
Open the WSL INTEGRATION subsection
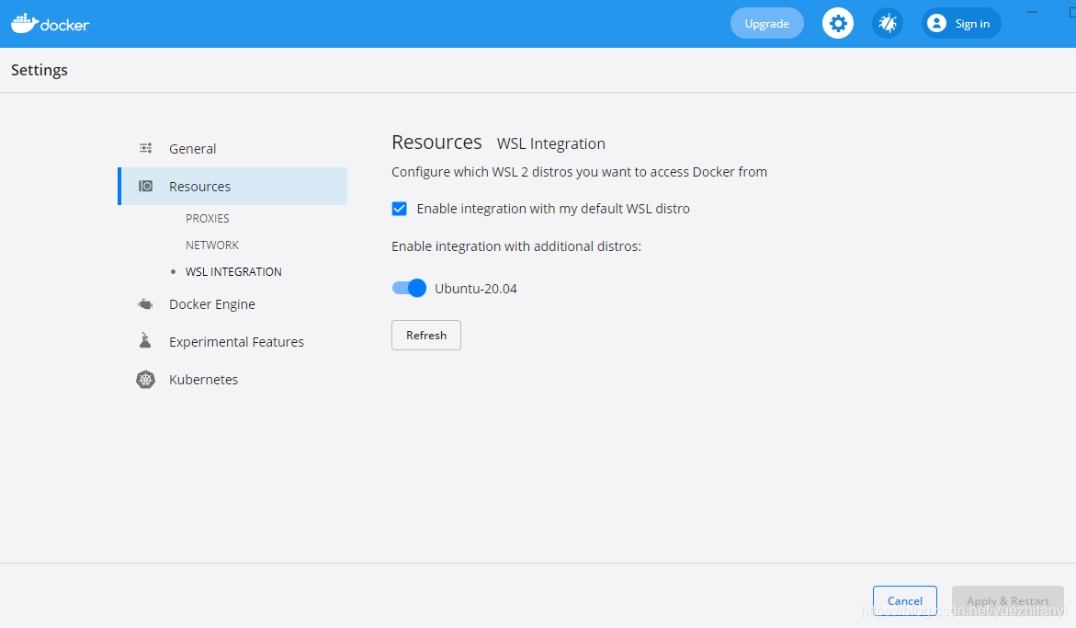click(x=232, y=271)
